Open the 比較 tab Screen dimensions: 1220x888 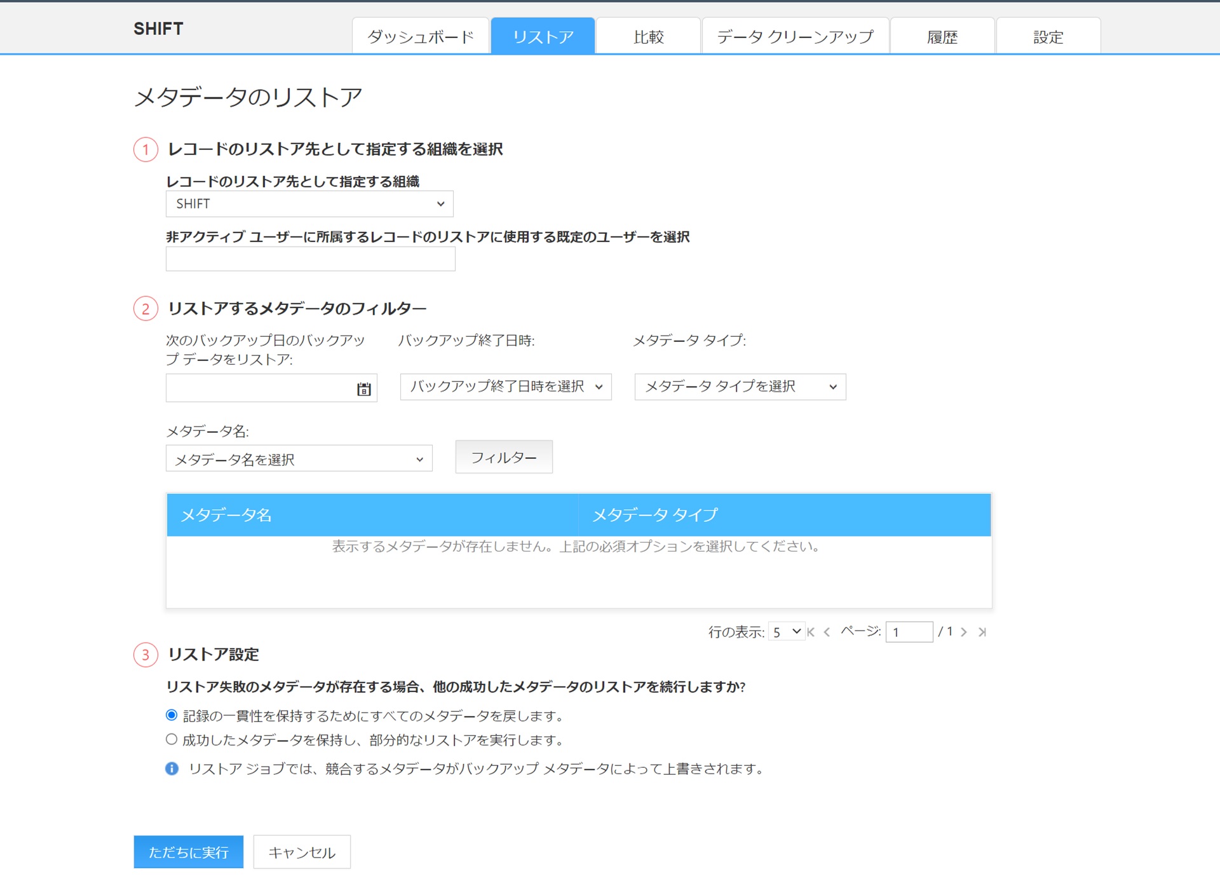(649, 36)
